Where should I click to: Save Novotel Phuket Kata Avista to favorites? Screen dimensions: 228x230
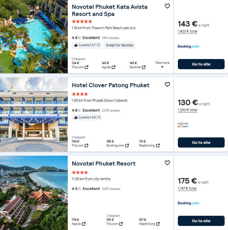pos(167,6)
